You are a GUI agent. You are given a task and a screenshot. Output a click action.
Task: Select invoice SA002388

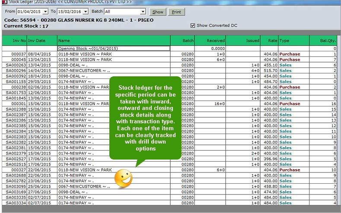click(16, 110)
